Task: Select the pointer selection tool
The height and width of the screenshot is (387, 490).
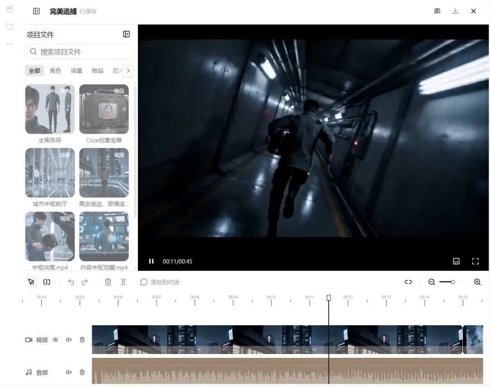Action: [31, 282]
